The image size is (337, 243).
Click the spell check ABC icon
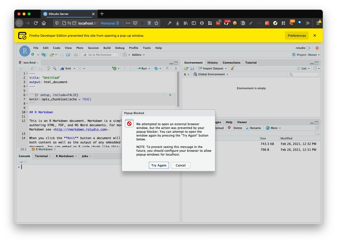[x=48, y=68]
